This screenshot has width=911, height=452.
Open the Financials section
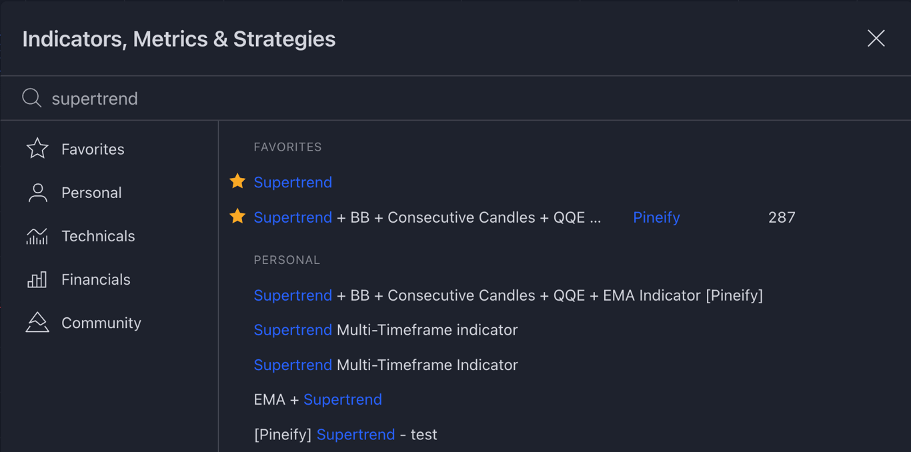click(96, 279)
